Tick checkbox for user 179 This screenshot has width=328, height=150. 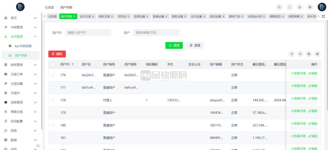tap(53, 113)
